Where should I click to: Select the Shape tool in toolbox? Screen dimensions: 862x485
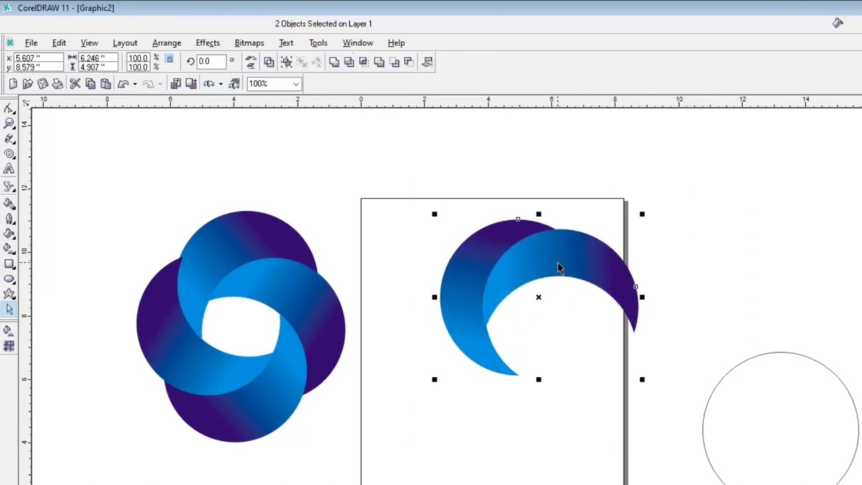(x=9, y=108)
